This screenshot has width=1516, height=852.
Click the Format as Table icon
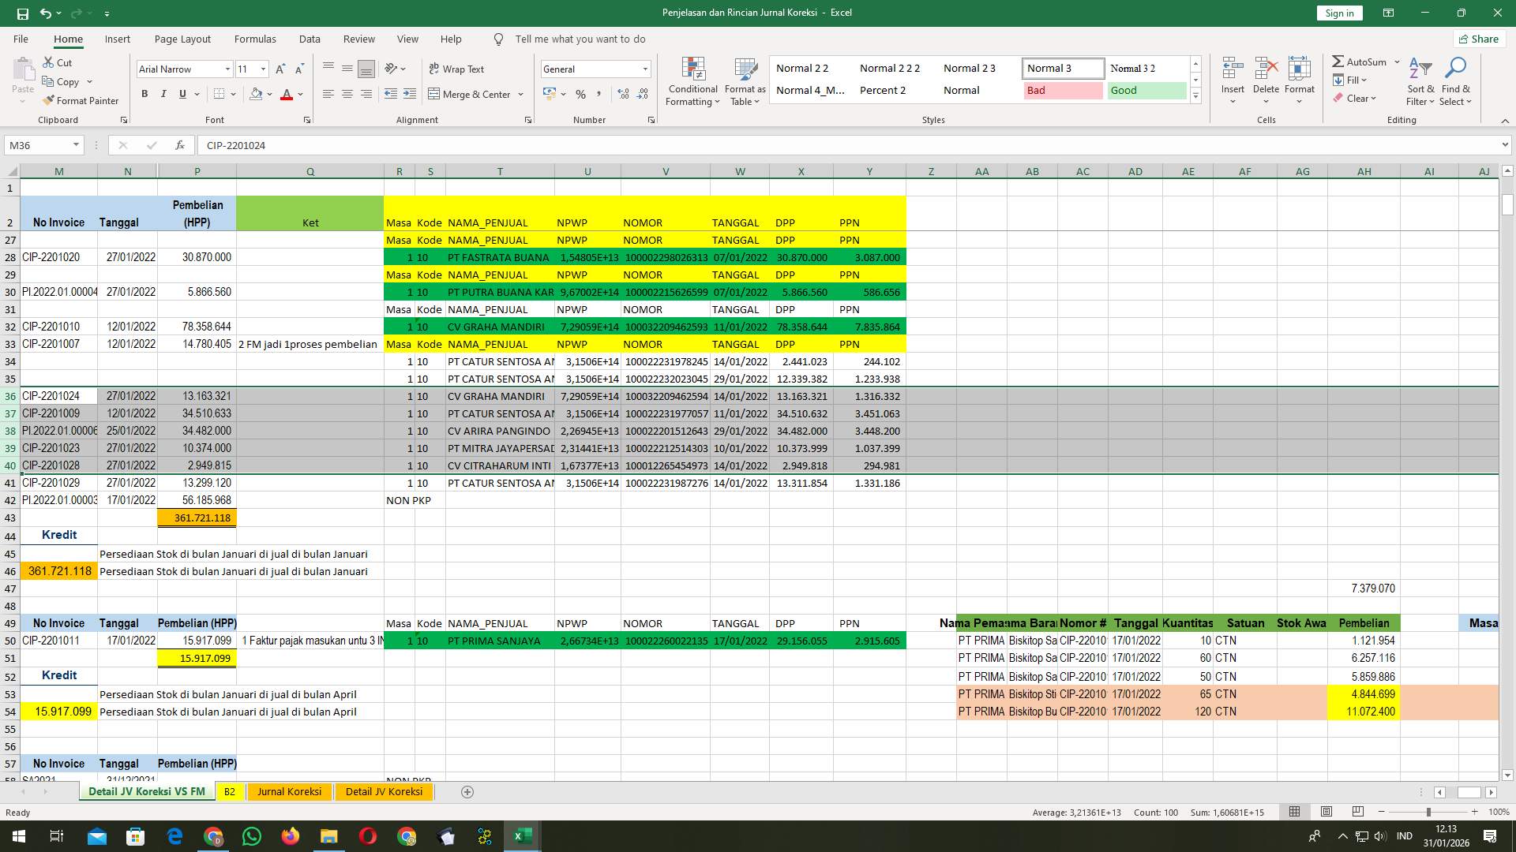pyautogui.click(x=744, y=80)
